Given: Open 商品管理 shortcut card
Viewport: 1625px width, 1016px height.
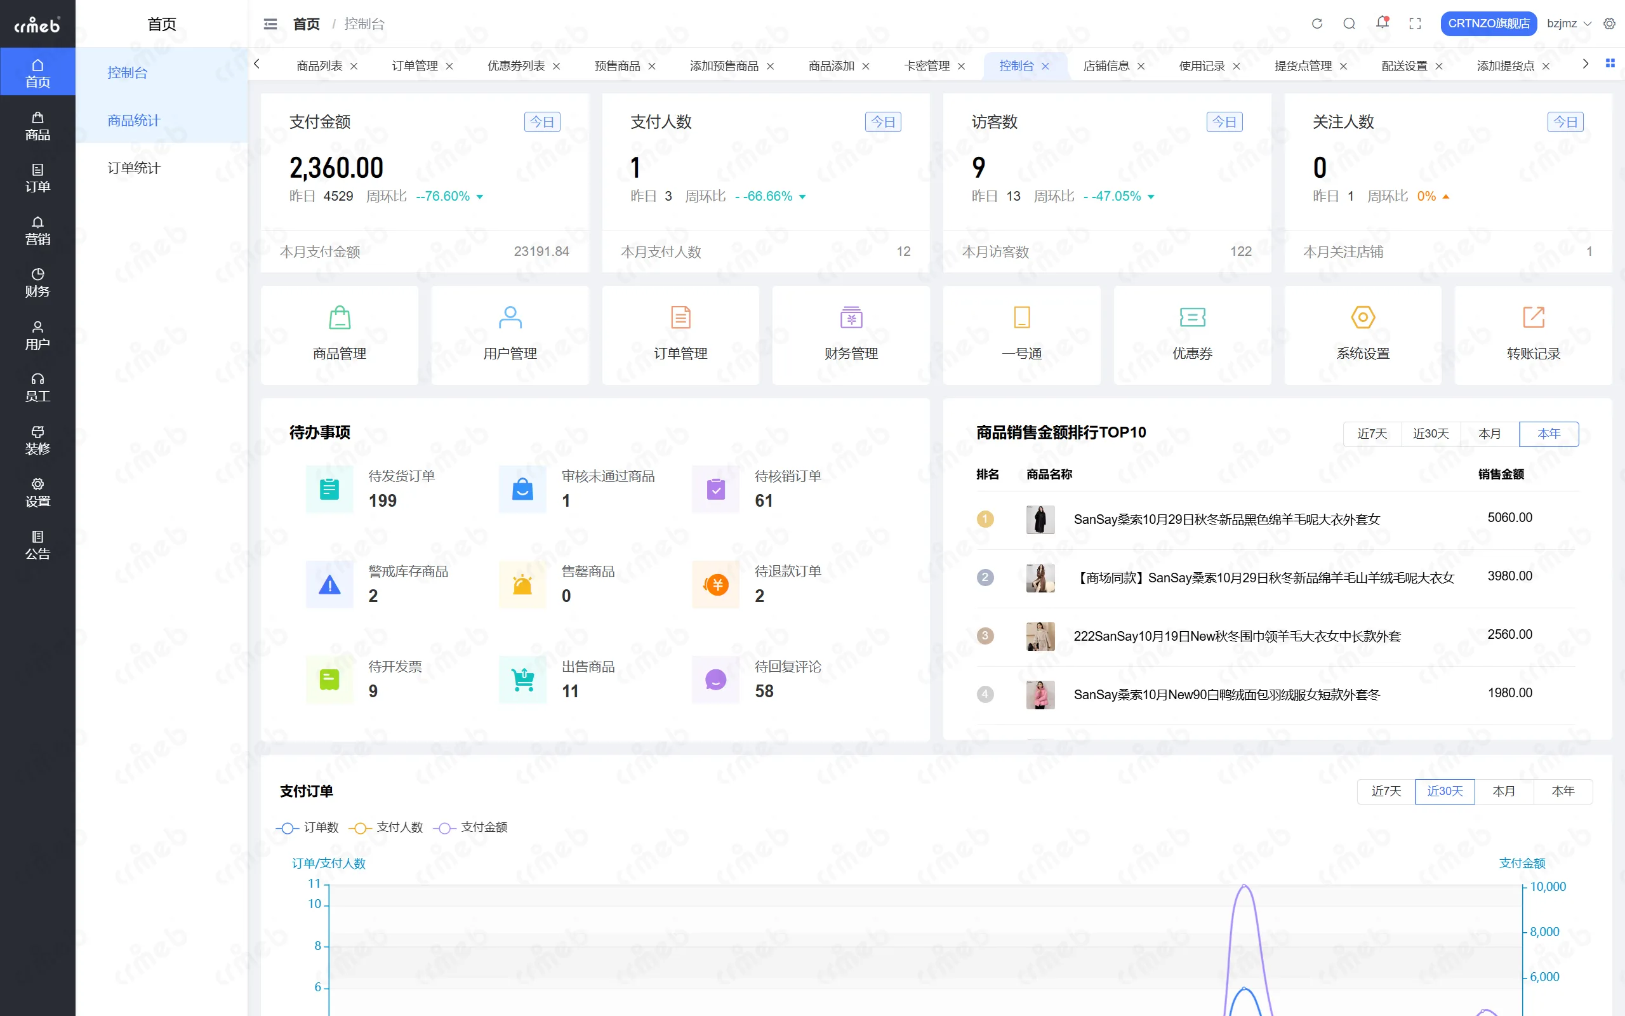Looking at the screenshot, I should pyautogui.click(x=339, y=335).
